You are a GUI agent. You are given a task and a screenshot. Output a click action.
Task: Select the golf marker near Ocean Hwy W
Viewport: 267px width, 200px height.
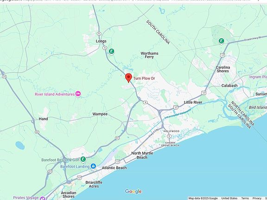221,41
